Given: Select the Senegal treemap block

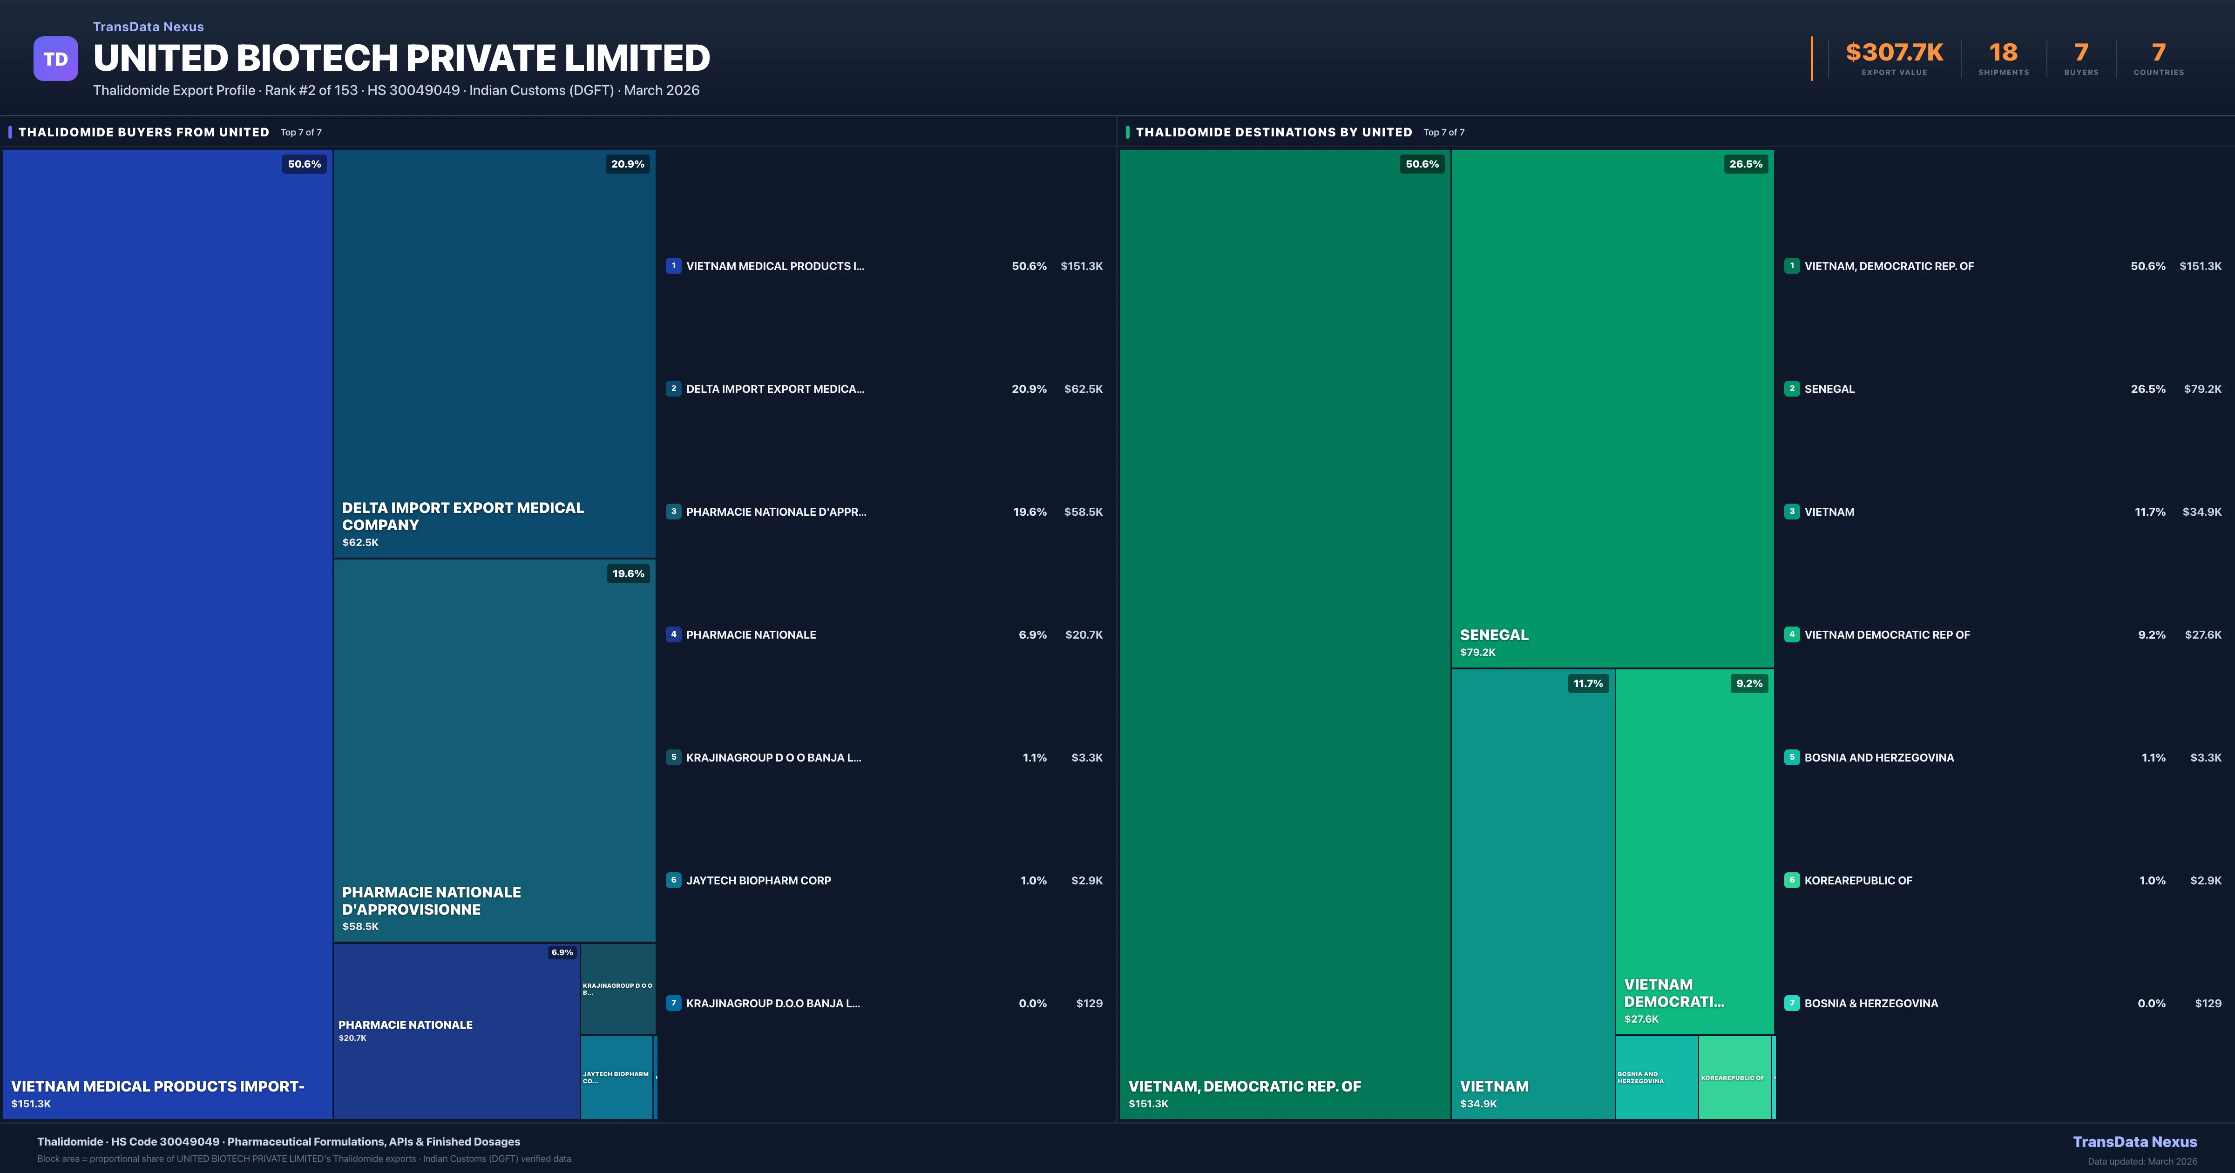Looking at the screenshot, I should tap(1611, 408).
